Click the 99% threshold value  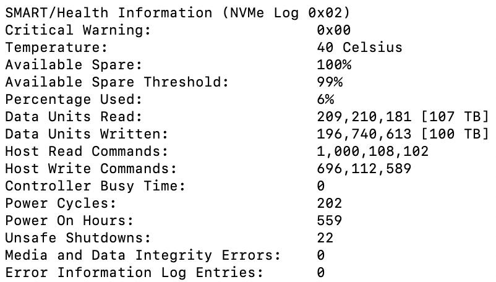coord(329,82)
